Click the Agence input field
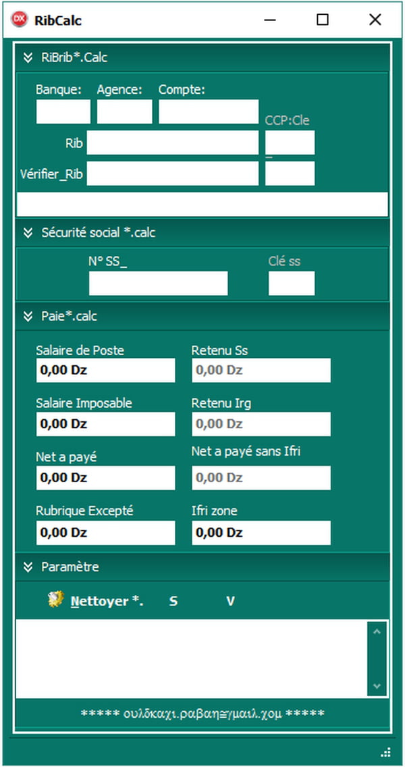405x767 pixels. (x=124, y=112)
